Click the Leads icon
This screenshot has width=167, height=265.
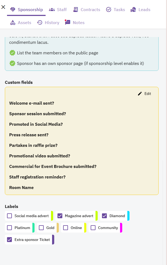pyautogui.click(x=133, y=10)
